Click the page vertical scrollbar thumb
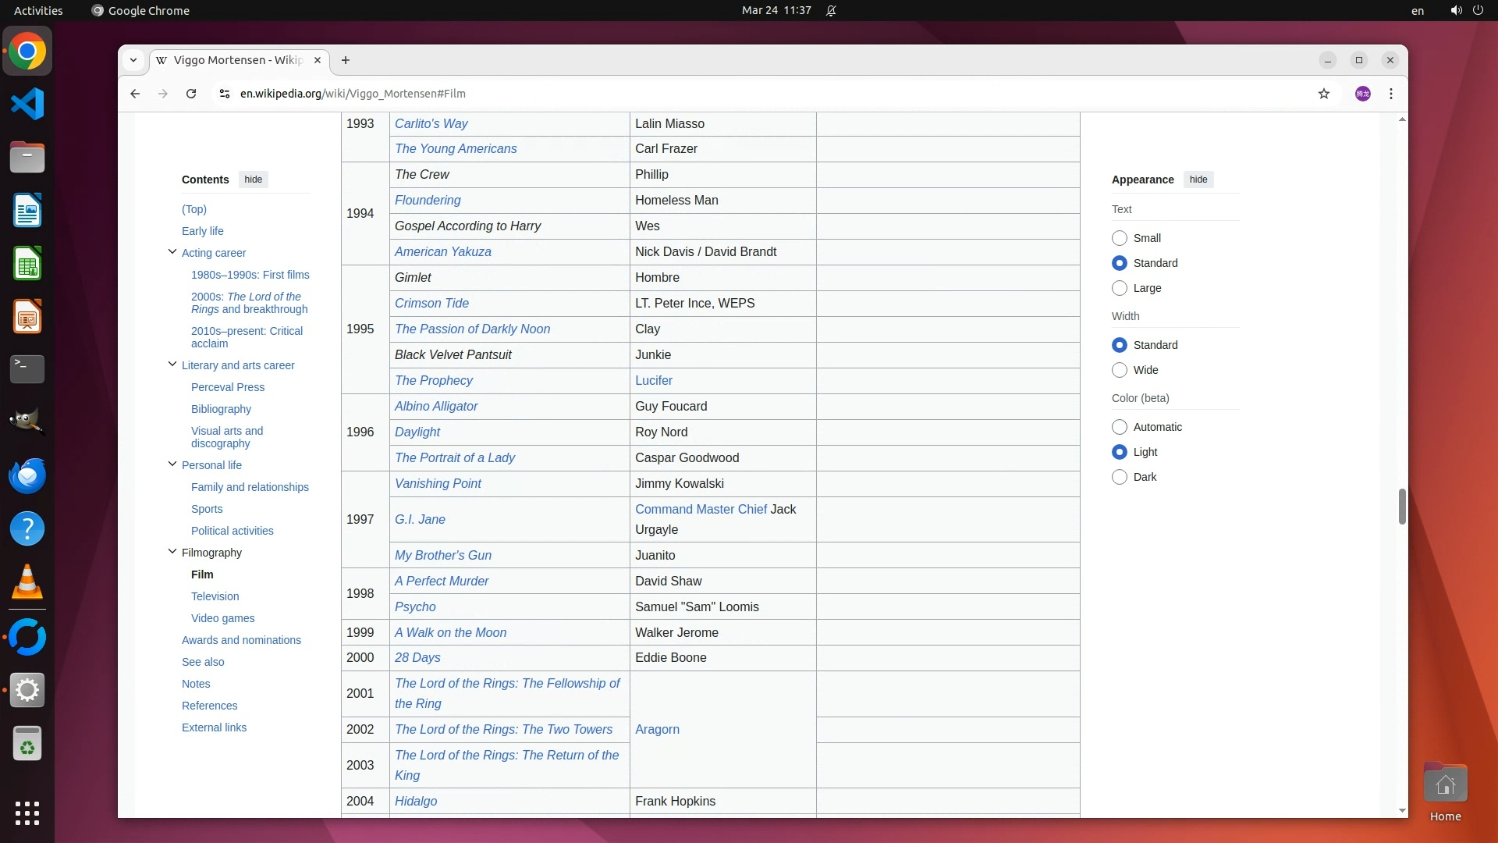Screen dimensions: 1498x843 [x=1402, y=507]
